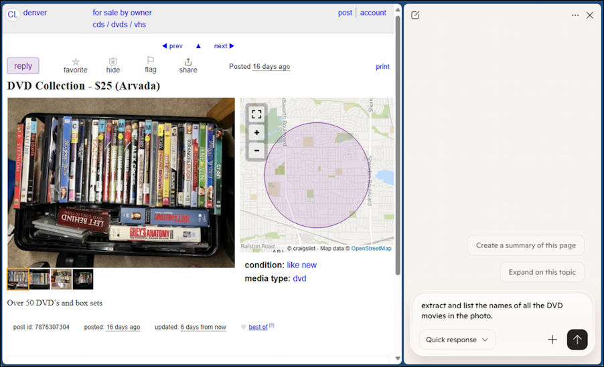Send the prompt with arrow button
The height and width of the screenshot is (367, 604).
point(577,340)
